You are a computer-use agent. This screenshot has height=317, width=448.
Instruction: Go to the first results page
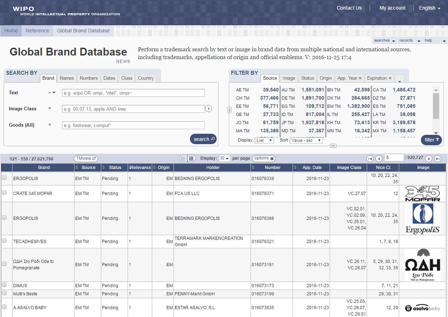(x=370, y=159)
